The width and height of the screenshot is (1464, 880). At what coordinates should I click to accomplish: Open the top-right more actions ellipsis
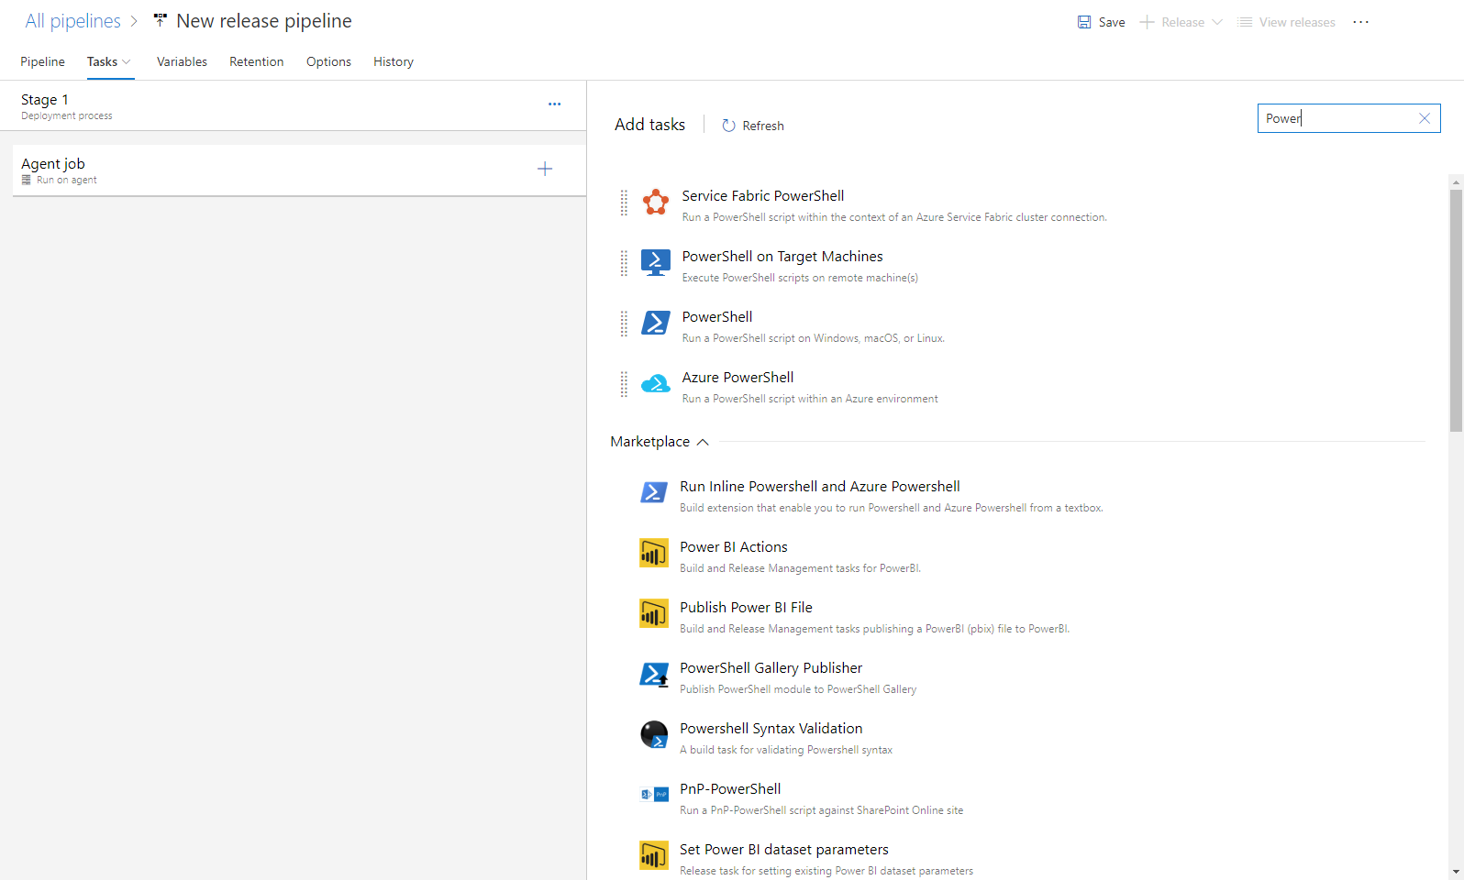pyautogui.click(x=1360, y=22)
